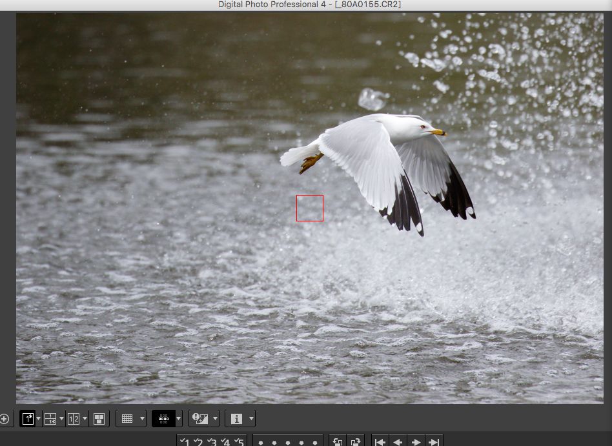The image size is (612, 446).
Task: Go to the next image arrow
Action: point(416,442)
